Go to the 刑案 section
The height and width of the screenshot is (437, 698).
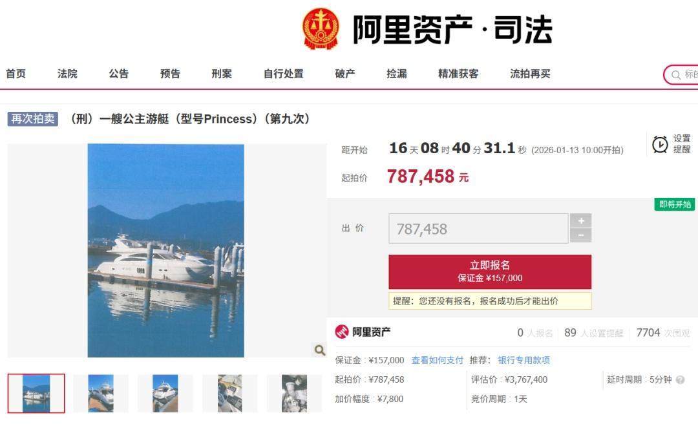222,74
